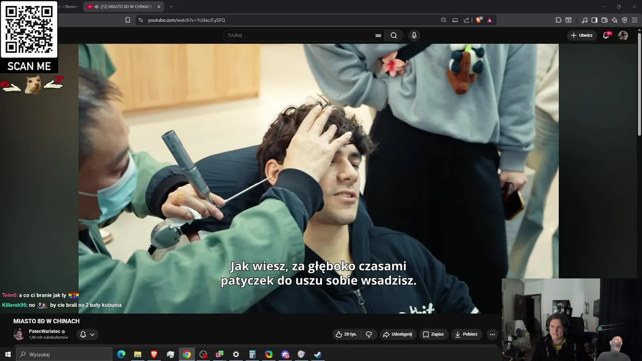Click the Pobierz download button
The image size is (642, 361).
pos(466,334)
